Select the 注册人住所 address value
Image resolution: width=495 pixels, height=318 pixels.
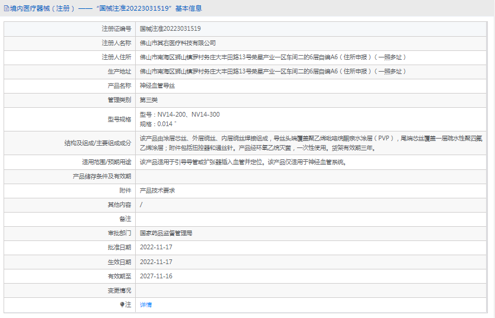coord(273,57)
